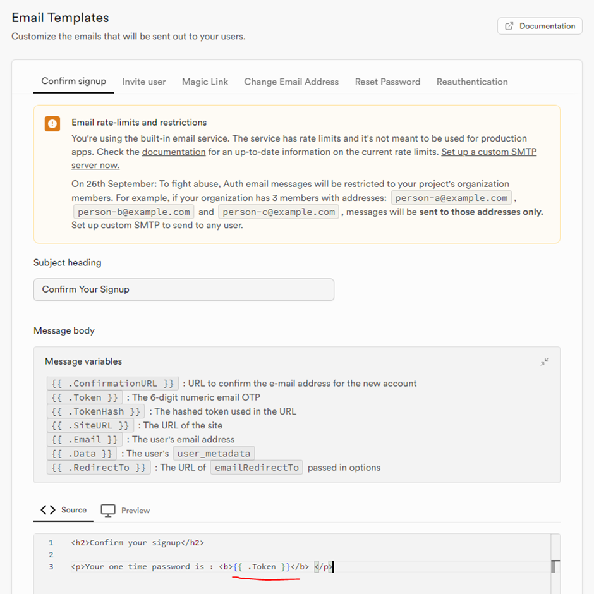Go to the Reset Password tab

coord(387,82)
